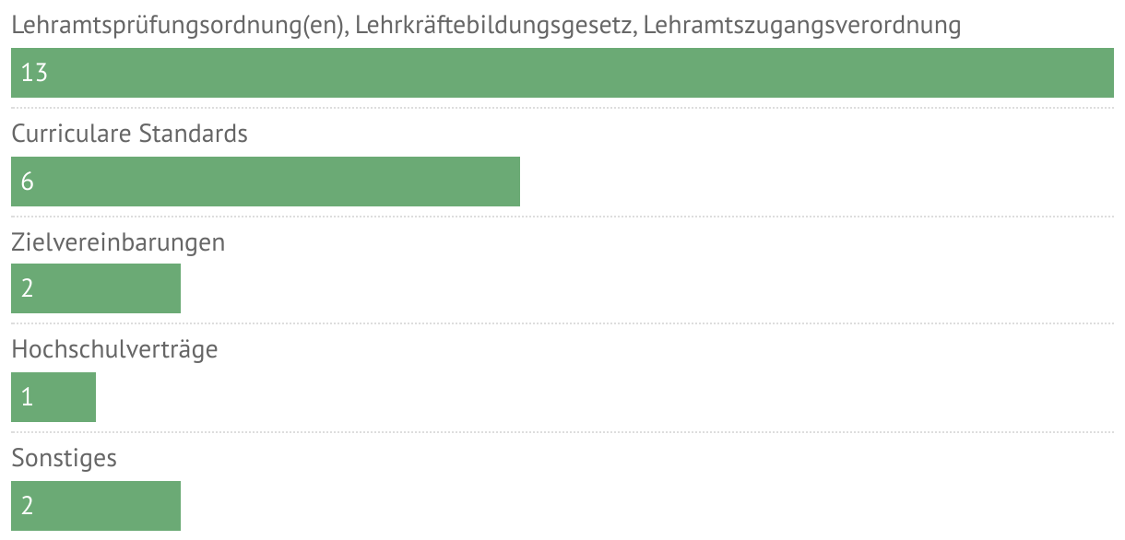Screen dimensions: 1125x540
Task: Click dotted divider above Sonstiges label
Action: (562, 431)
